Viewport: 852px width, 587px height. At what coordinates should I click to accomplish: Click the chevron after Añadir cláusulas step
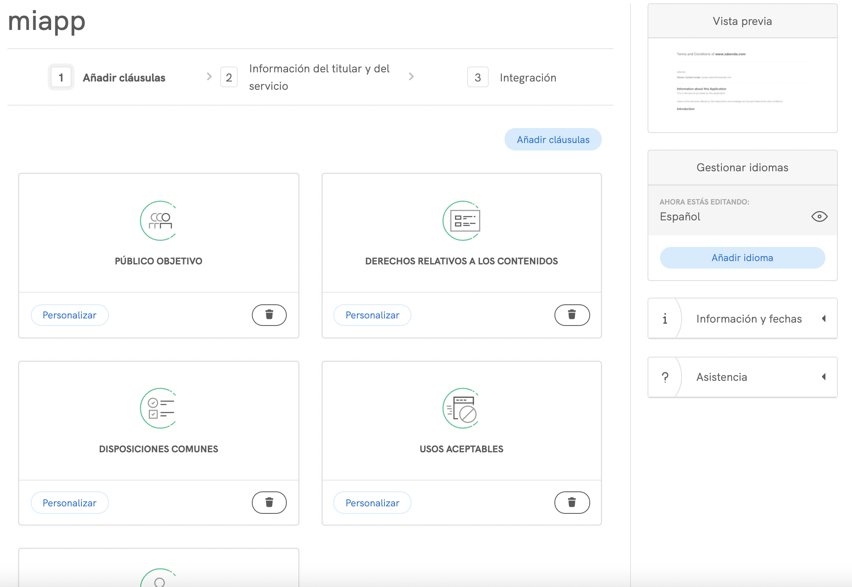(209, 76)
